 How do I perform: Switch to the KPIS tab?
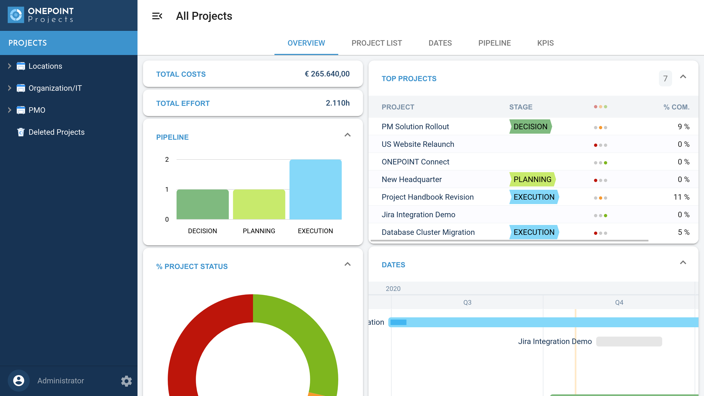pos(545,43)
